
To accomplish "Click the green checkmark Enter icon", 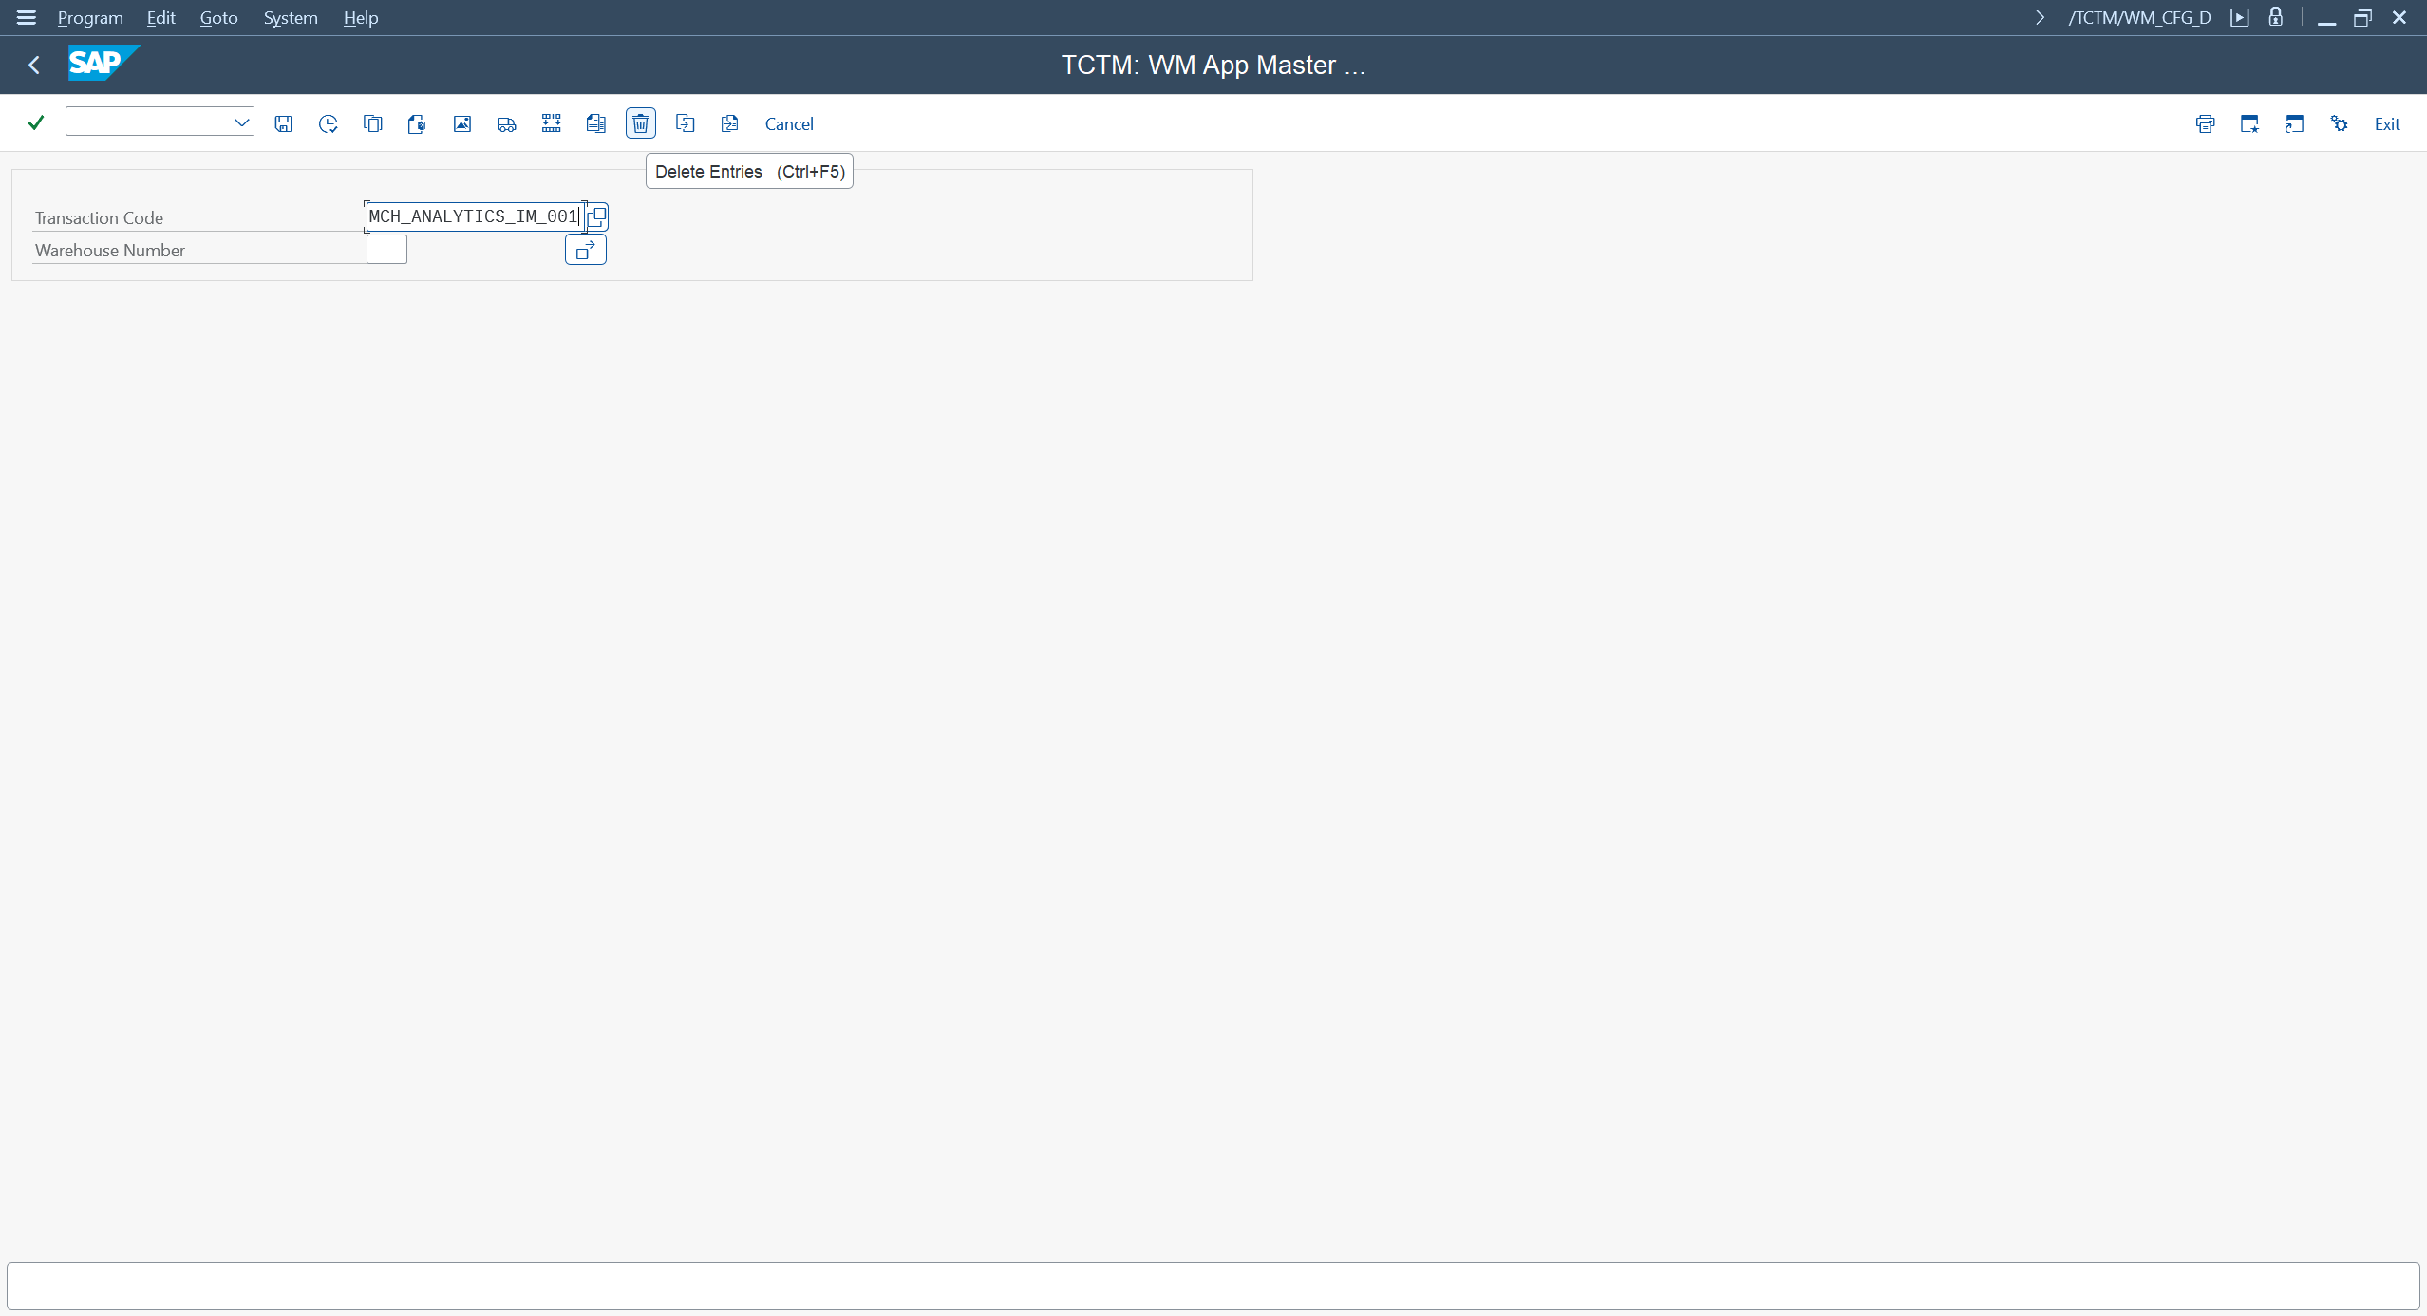I will coord(36,122).
